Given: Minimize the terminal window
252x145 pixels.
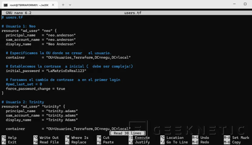Looking at the screenshot, I should [x=234, y=4].
